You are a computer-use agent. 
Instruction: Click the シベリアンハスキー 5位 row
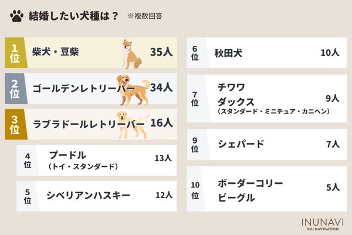pyautogui.click(x=97, y=195)
